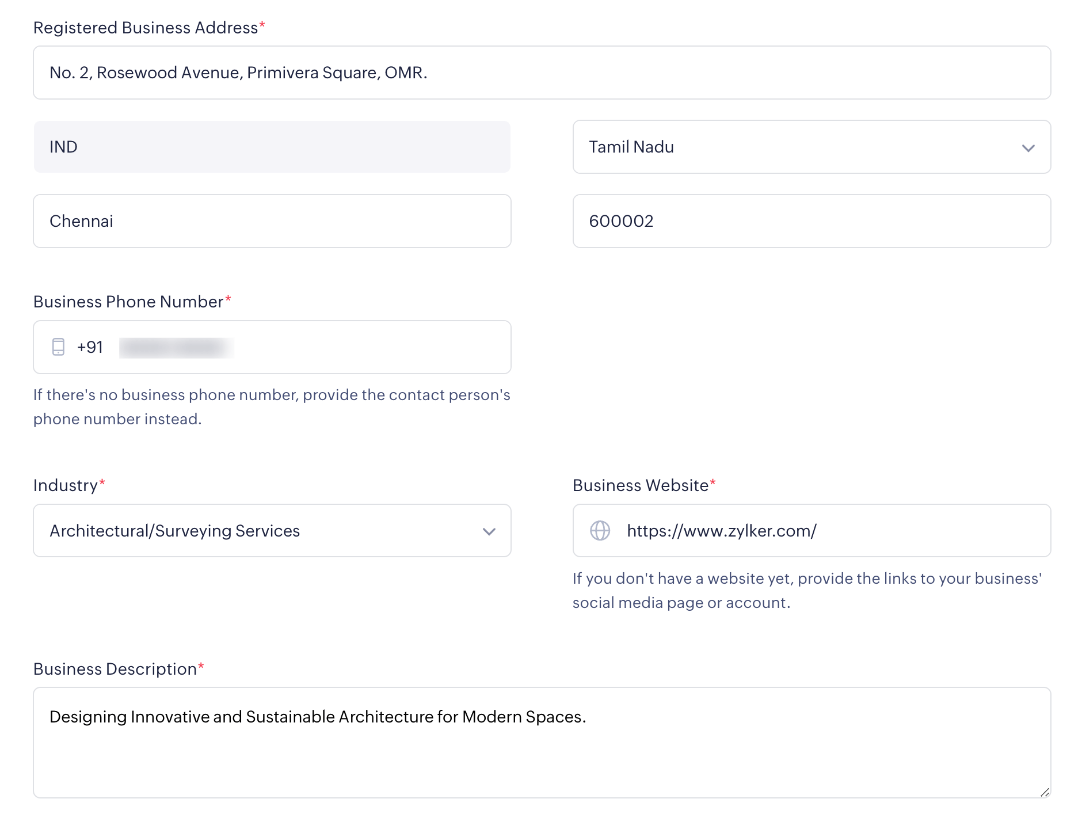This screenshot has height=814, width=1082.
Task: Click the Business Description label
Action: (115, 669)
